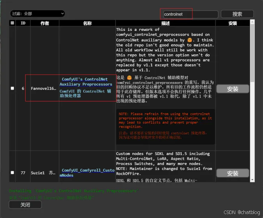Click the 安装 install column header
The width and height of the screenshot is (263, 218).
(x=233, y=23)
